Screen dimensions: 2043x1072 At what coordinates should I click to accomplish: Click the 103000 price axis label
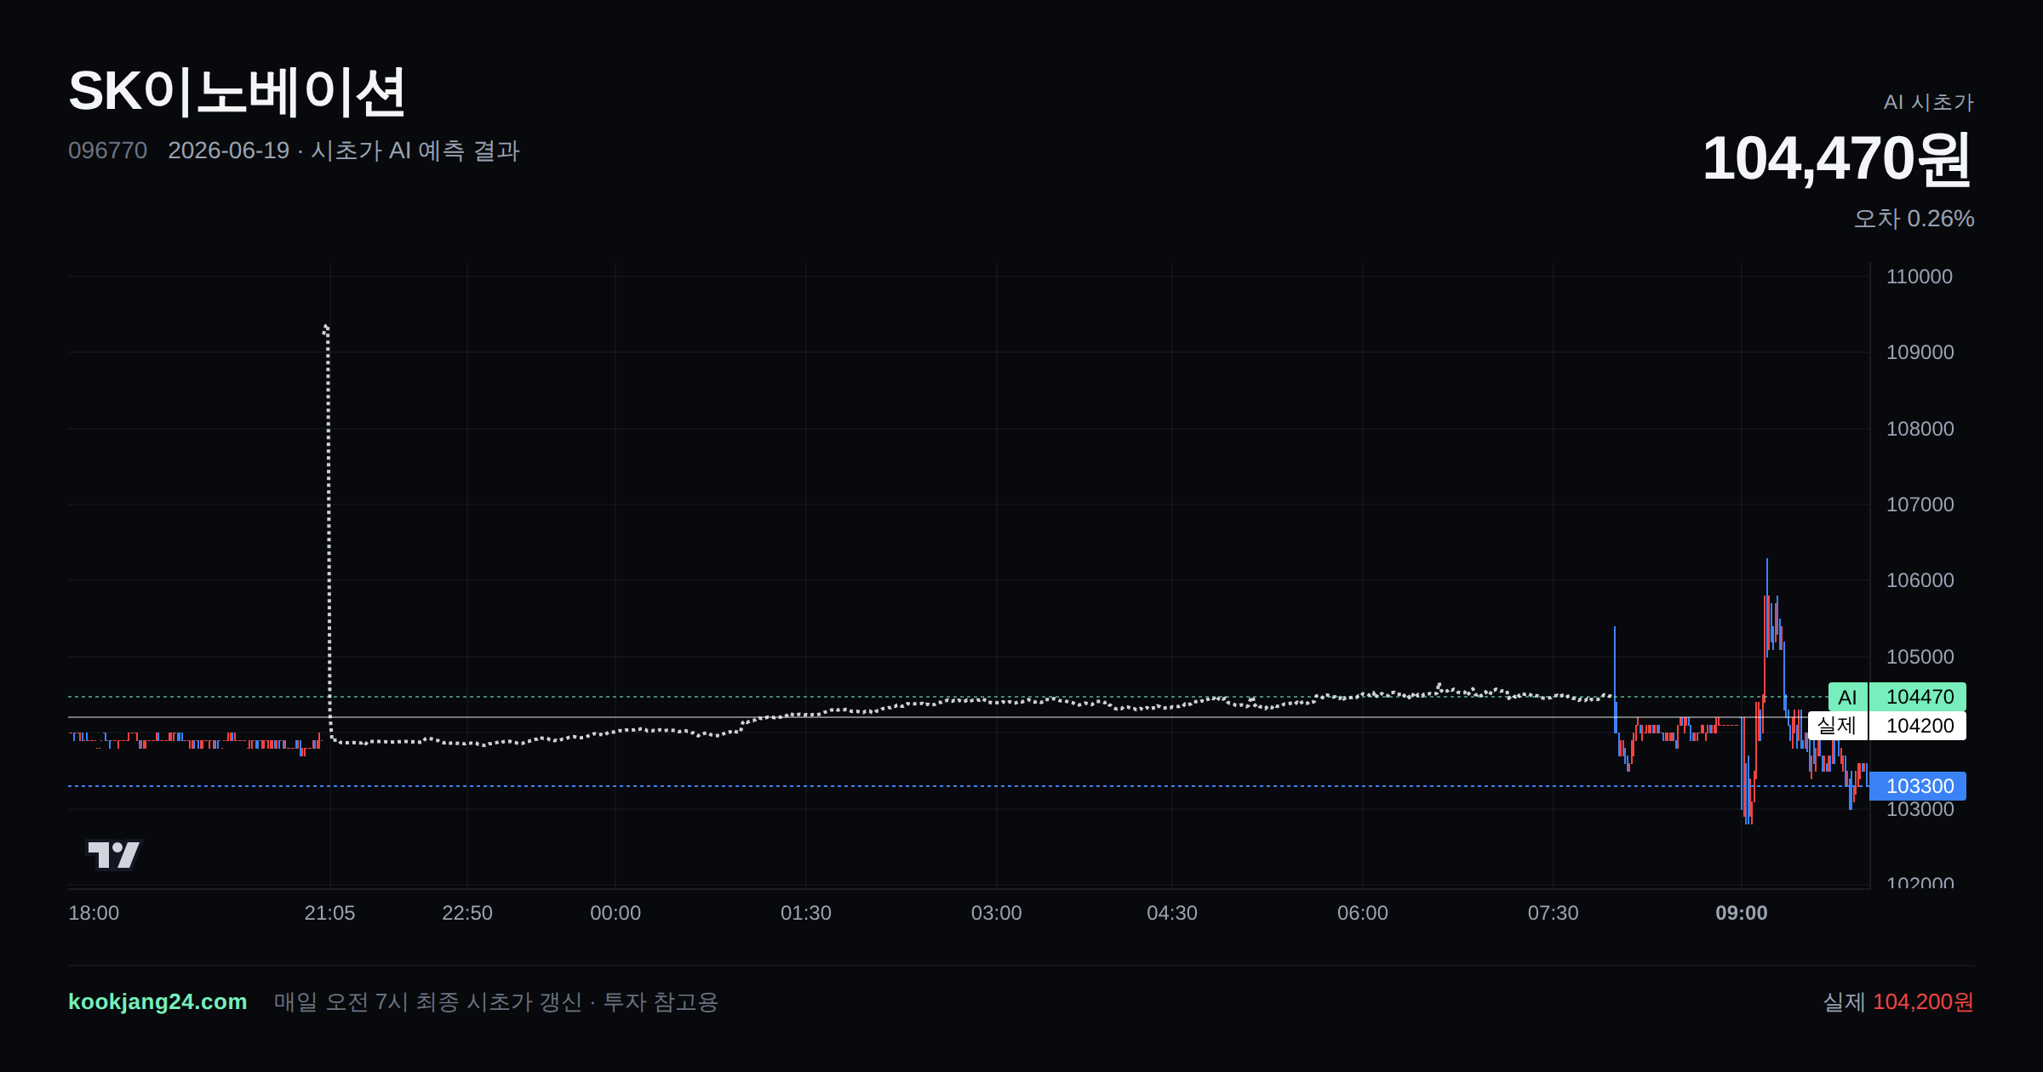[x=1920, y=810]
